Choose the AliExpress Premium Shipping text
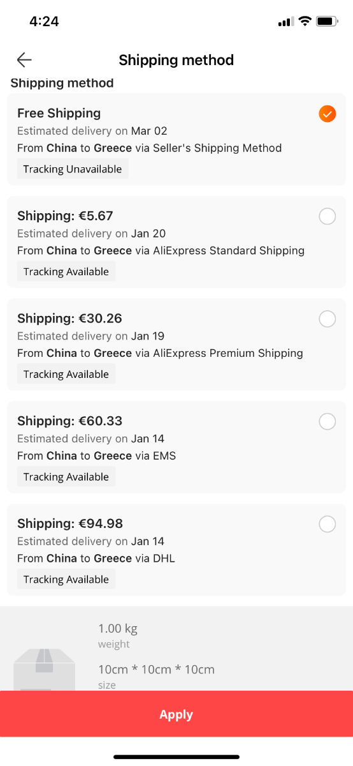Image resolution: width=353 pixels, height=766 pixels. pyautogui.click(x=228, y=353)
